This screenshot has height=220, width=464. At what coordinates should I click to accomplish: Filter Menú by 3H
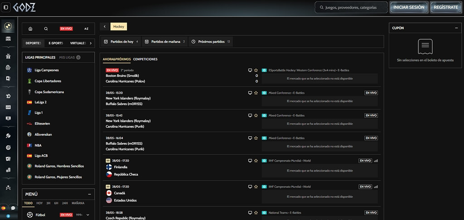click(x=48, y=203)
